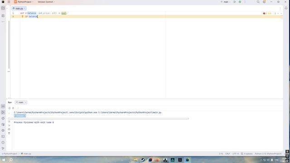Open the Problems tool window icon
Image resolution: width=290 pixels, height=163 pixels.
[x=3, y=143]
